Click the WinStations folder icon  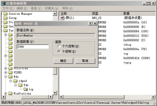click(10, 93)
